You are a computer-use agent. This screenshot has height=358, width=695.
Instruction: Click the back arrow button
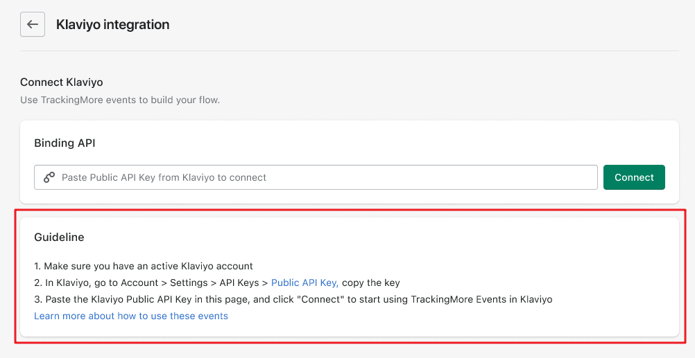(33, 24)
